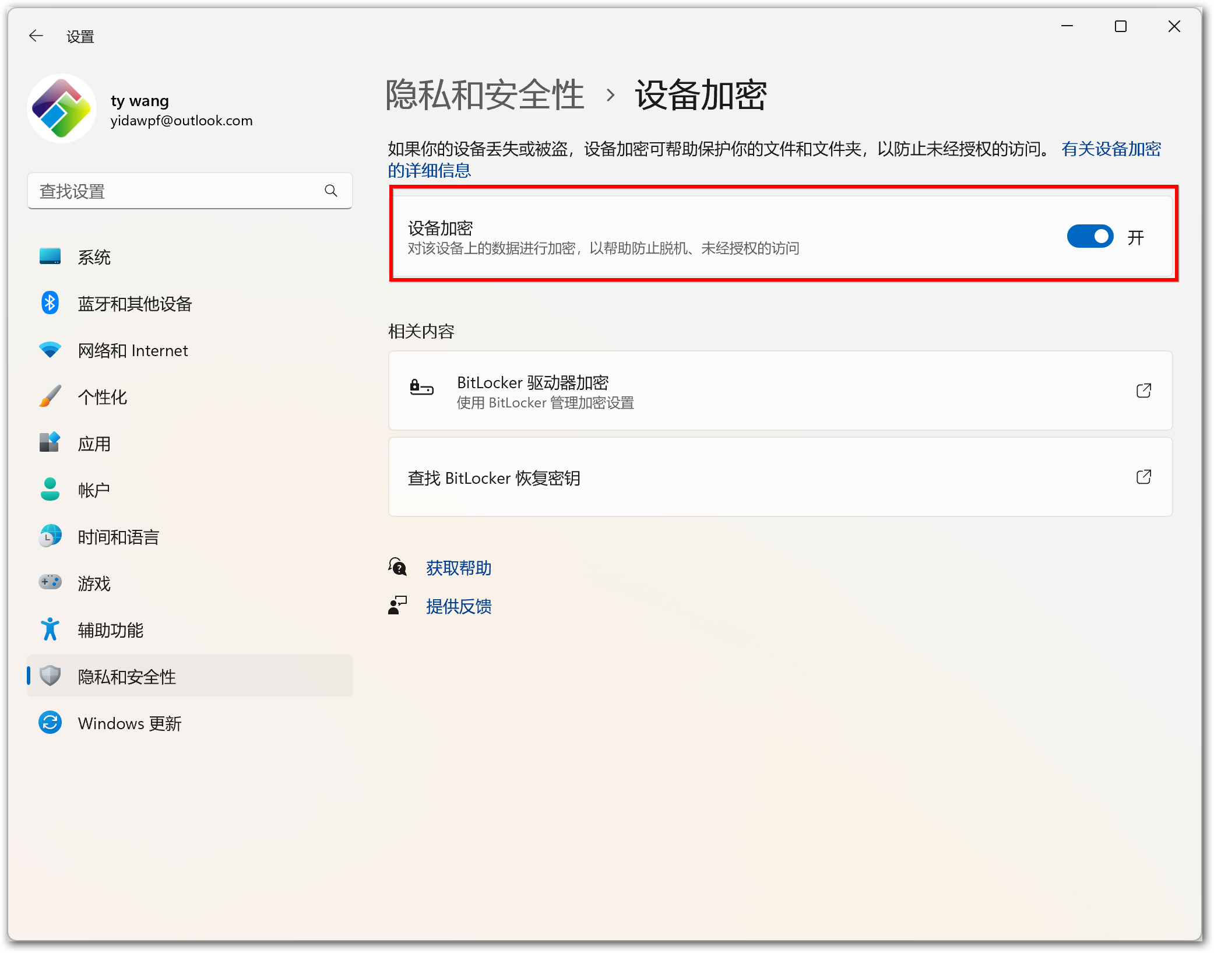Click external link icon on 恢复密钥 row
Screen dimensions: 1214x953
1144,477
